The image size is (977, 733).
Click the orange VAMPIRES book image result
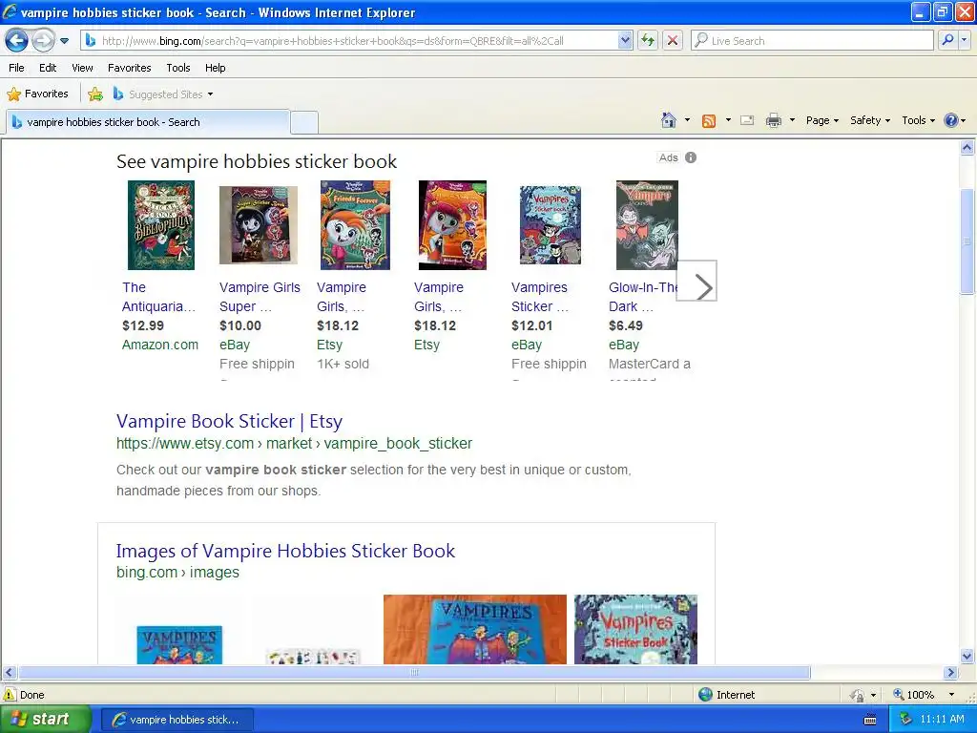coord(475,629)
